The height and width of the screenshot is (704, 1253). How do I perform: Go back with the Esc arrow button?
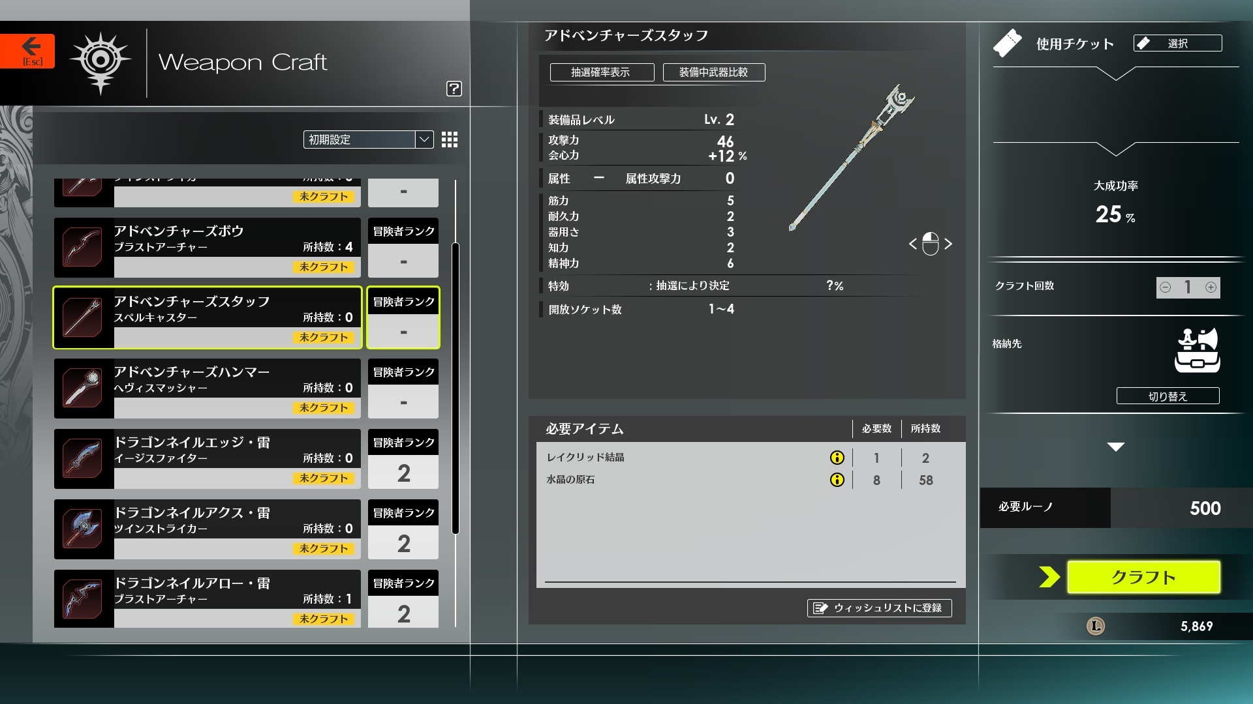pyautogui.click(x=27, y=51)
